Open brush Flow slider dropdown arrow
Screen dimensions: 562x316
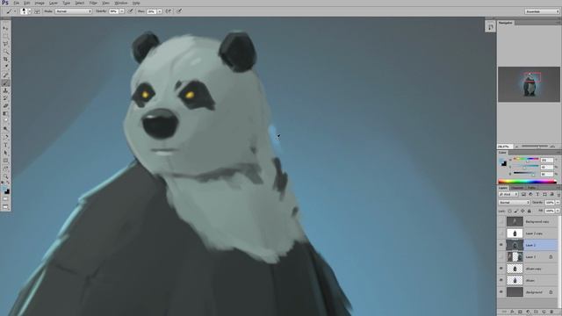[x=160, y=11]
